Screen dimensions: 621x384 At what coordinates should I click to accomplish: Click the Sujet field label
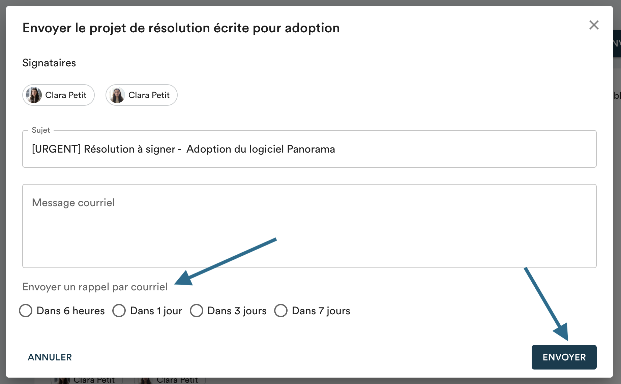pos(41,130)
